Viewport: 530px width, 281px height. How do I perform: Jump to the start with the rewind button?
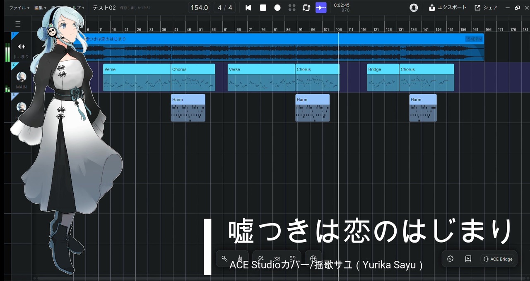coord(248,8)
